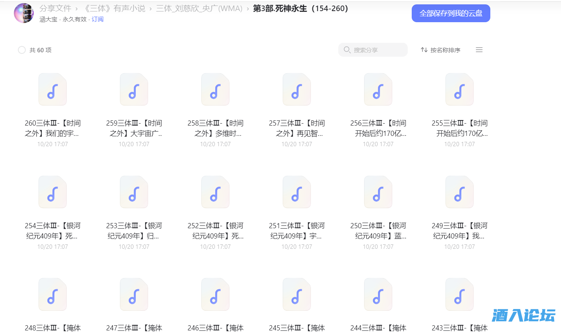Open the audio file 260三体Ⅲ 时间之外我们的宇
Screen dimensions: 561x332
52,89
